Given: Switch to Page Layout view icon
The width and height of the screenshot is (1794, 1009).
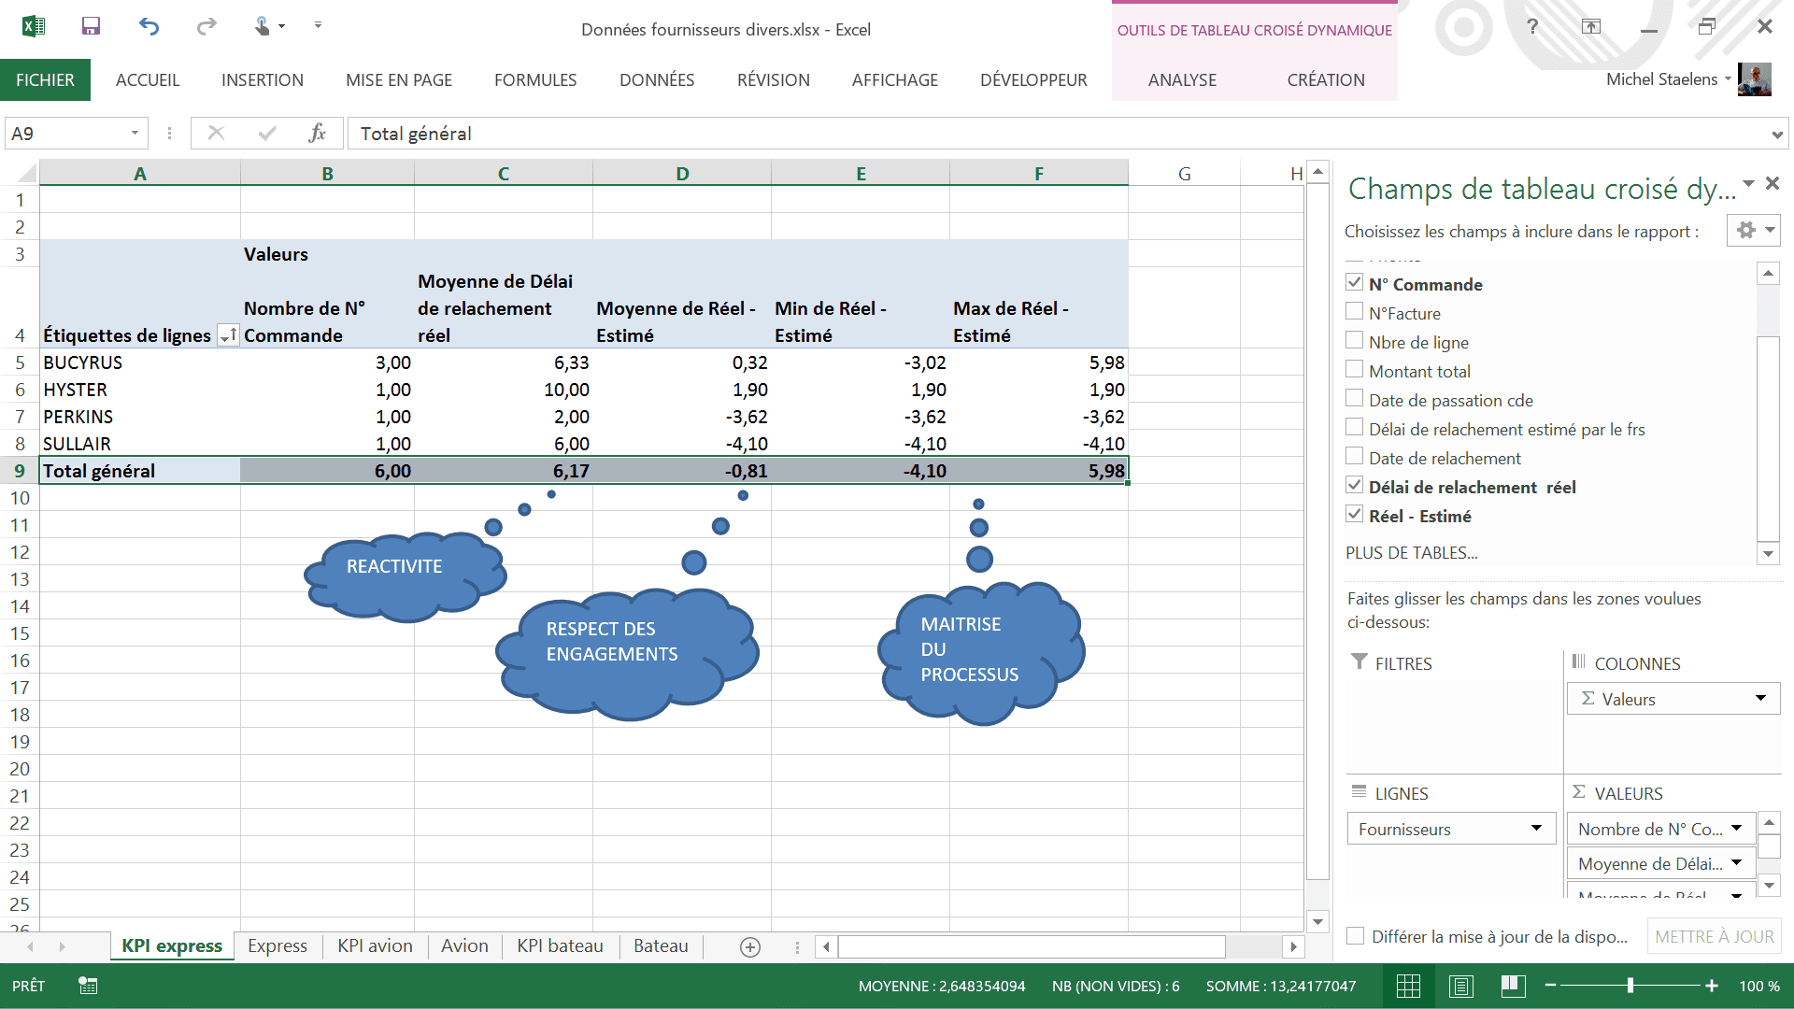Looking at the screenshot, I should 1461,986.
